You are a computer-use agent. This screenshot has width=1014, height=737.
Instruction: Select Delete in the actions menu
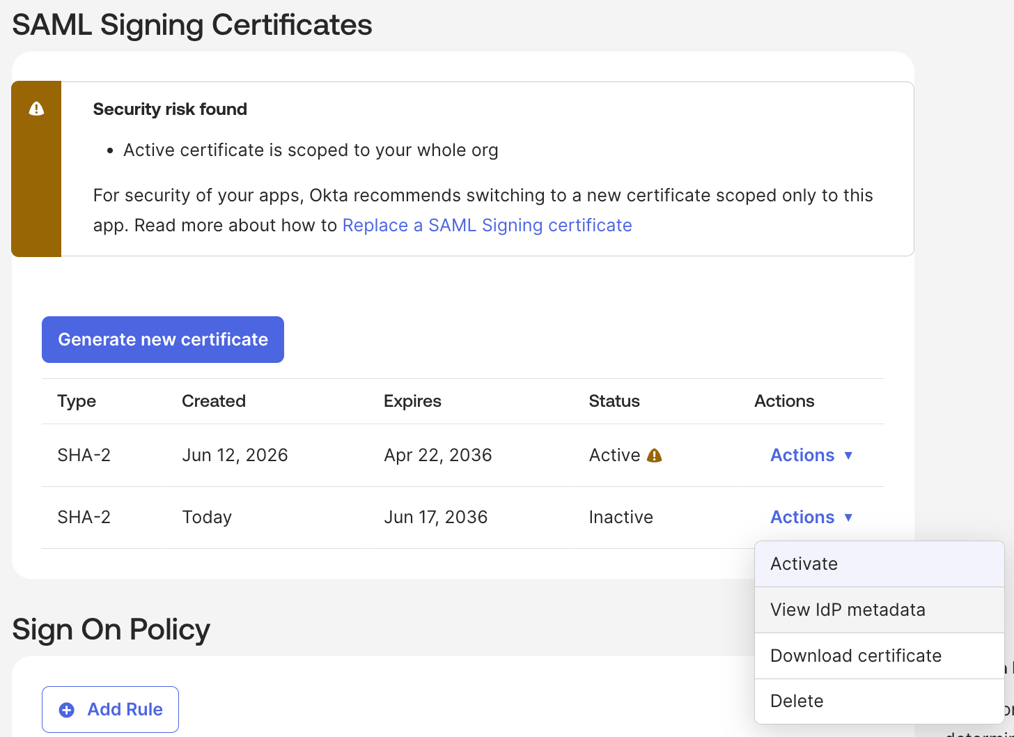880,701
